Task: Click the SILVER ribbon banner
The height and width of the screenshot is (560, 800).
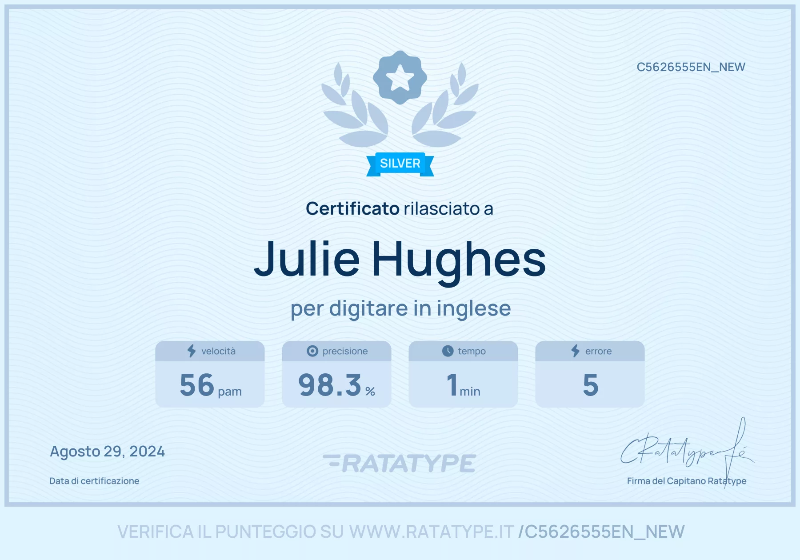Action: pos(400,164)
